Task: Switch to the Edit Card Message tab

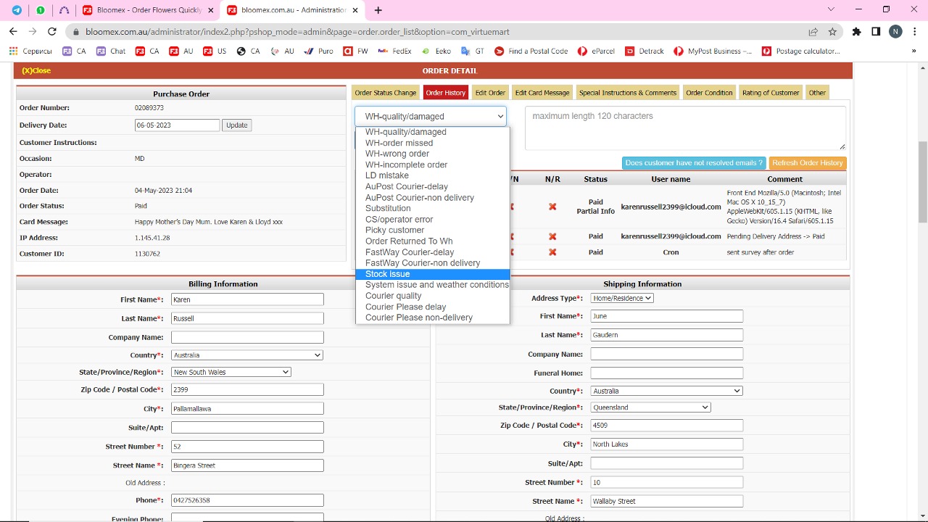Action: pyautogui.click(x=542, y=93)
